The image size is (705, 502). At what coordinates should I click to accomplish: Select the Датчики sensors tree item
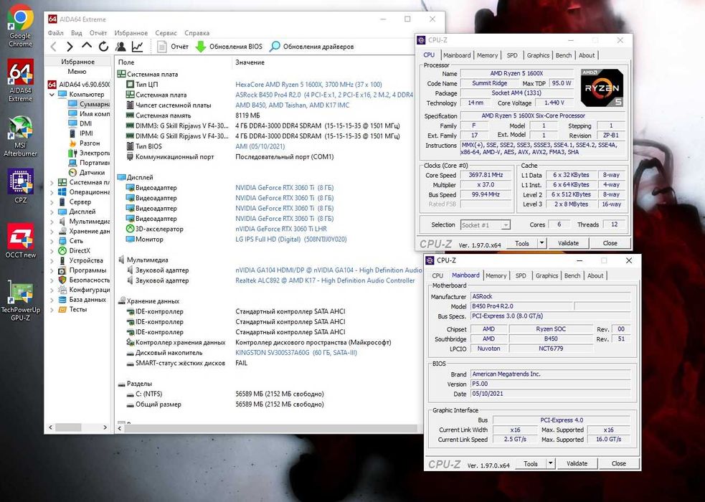point(87,173)
